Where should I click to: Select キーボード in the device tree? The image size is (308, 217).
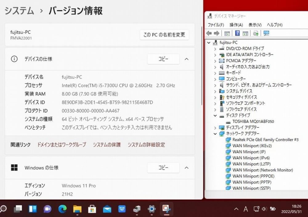(233, 73)
